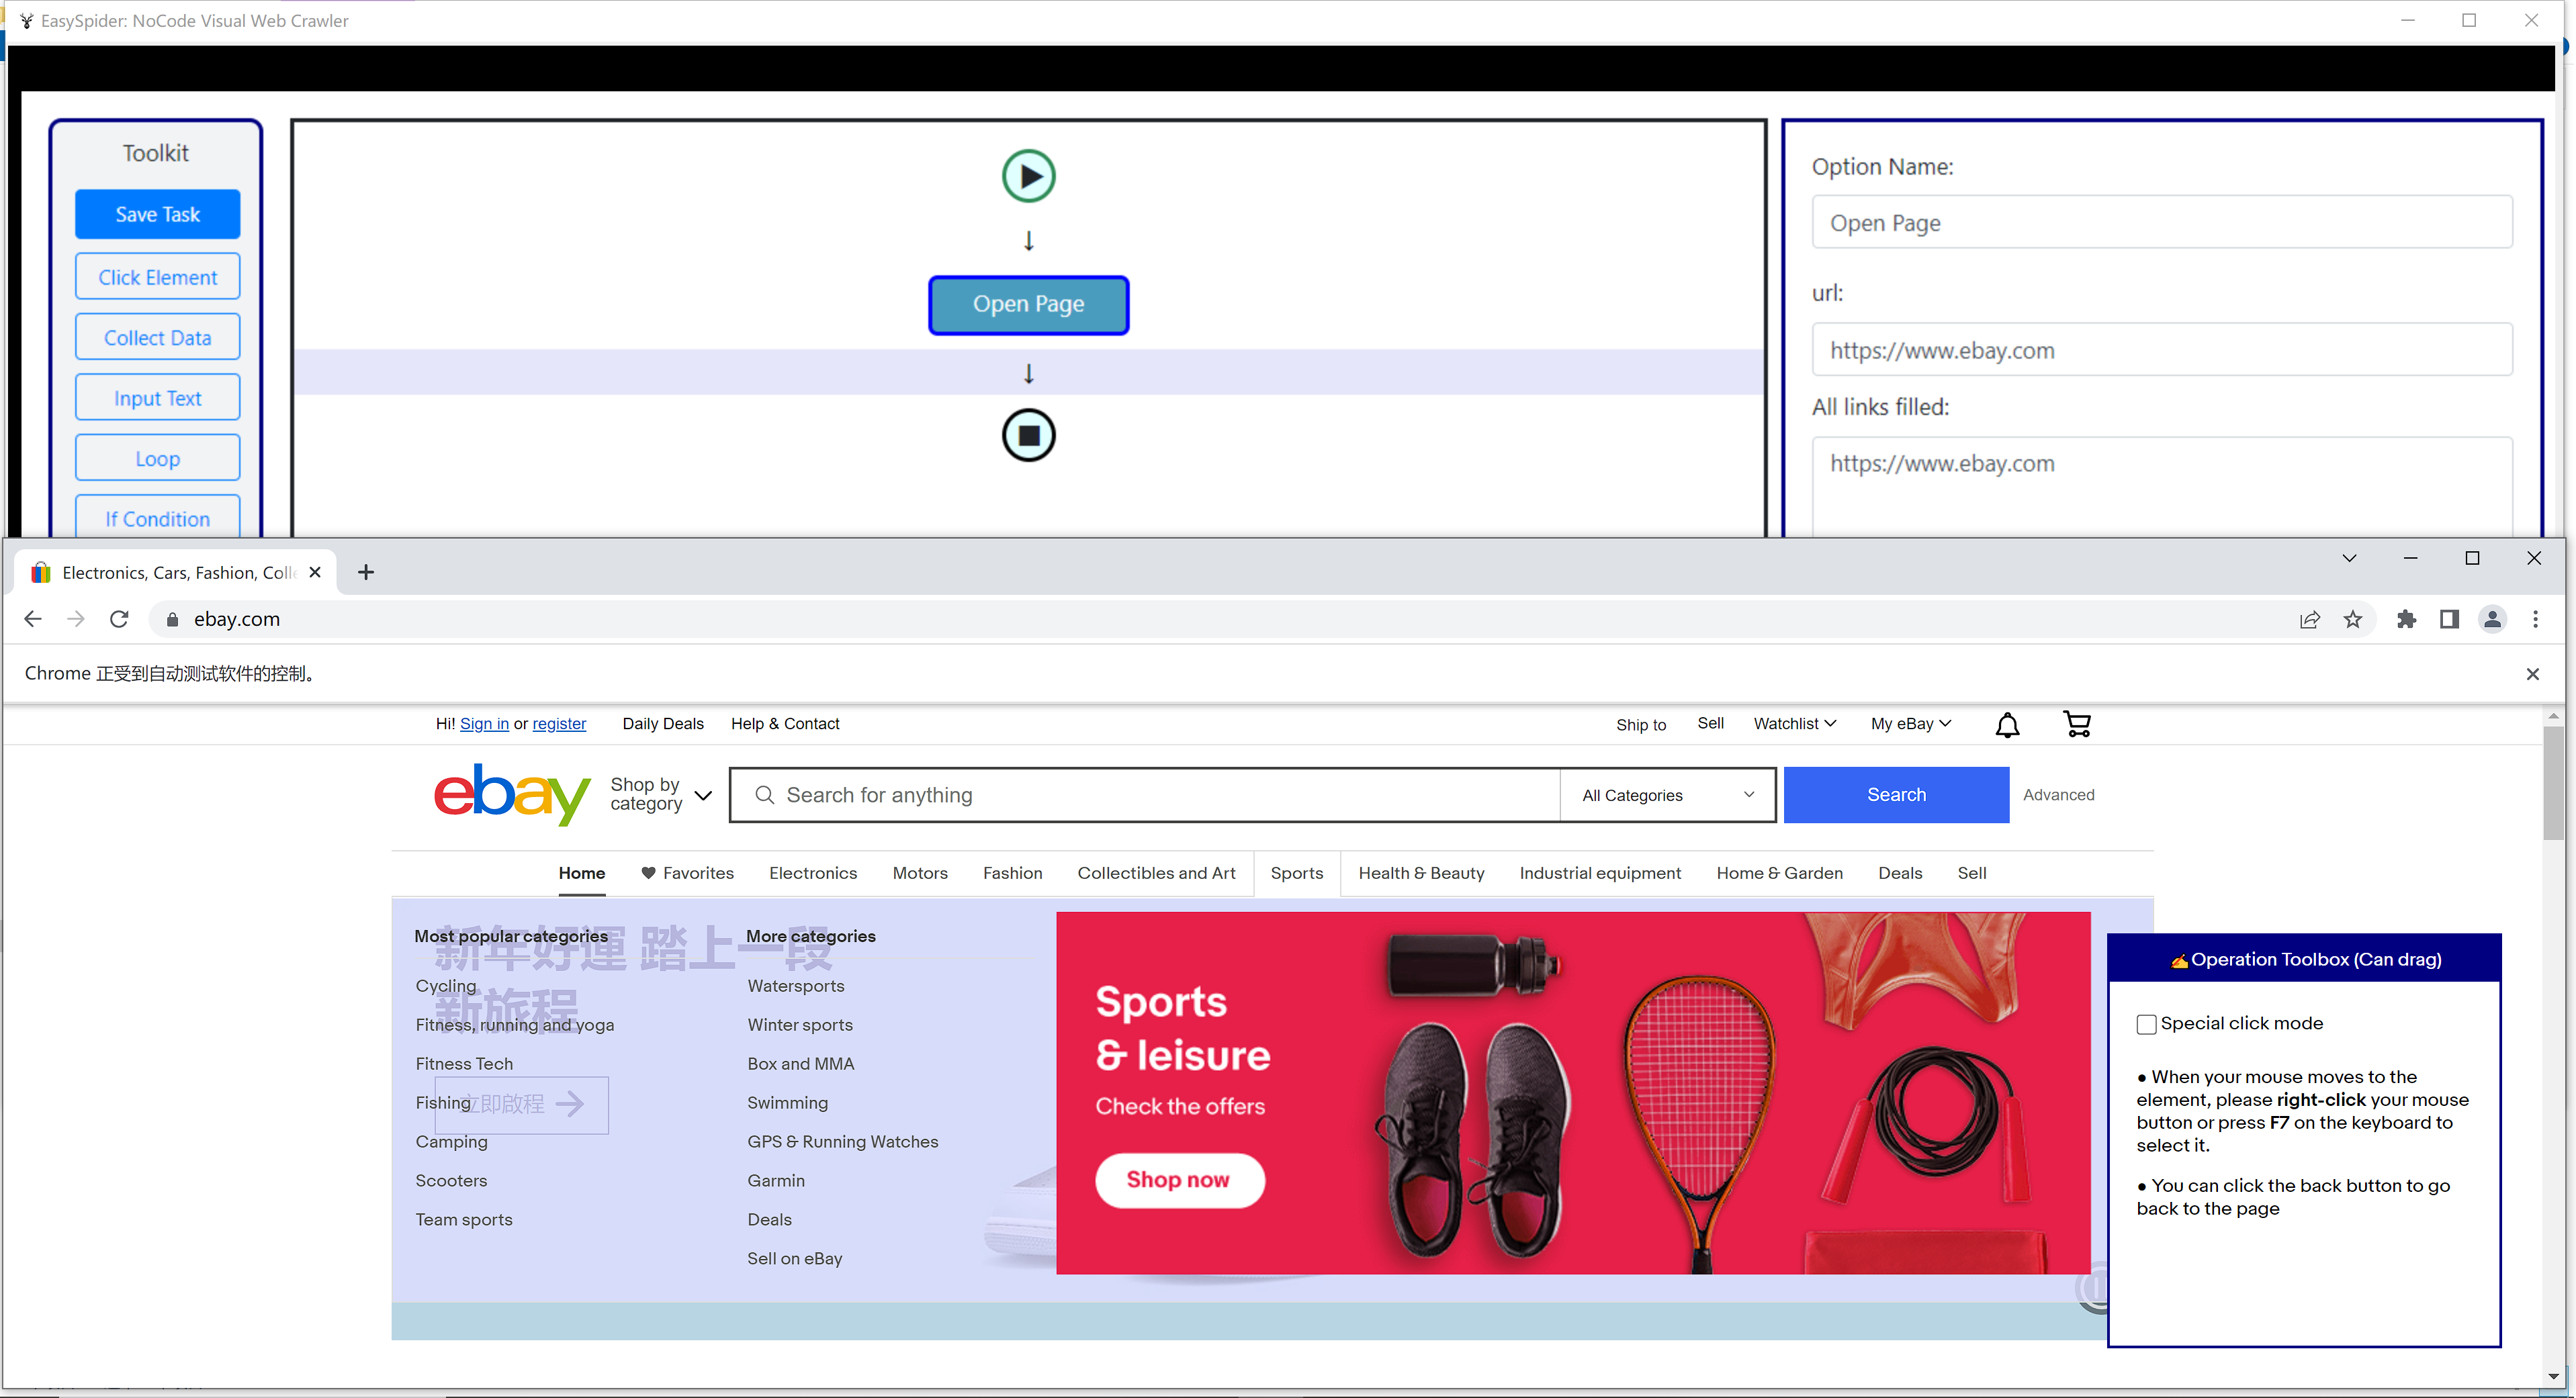Open the Chrome side panel icon

(2449, 619)
